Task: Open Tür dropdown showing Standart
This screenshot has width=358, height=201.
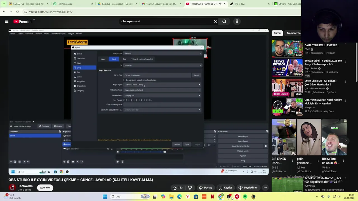Action: [x=162, y=65]
